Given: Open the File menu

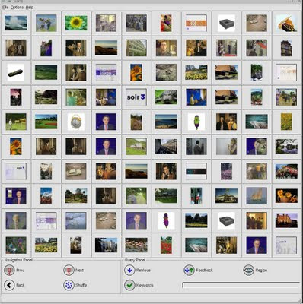Looking at the screenshot, I should pos(5,8).
